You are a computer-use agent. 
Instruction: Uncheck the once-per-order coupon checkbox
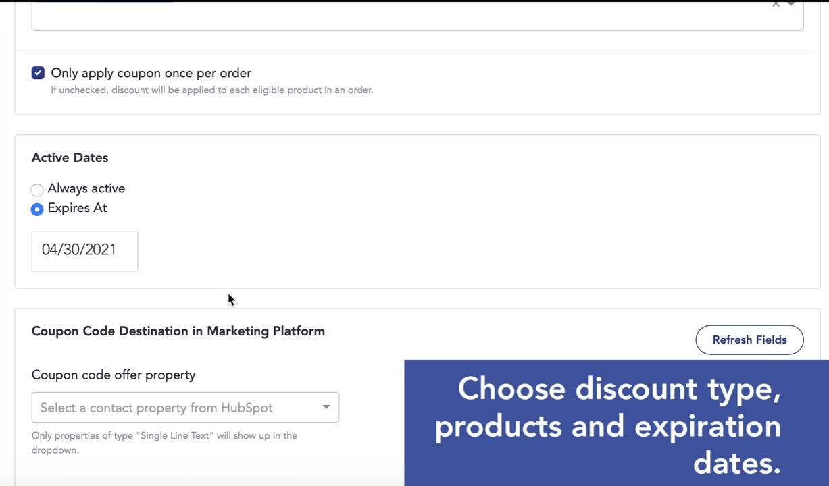(x=38, y=73)
